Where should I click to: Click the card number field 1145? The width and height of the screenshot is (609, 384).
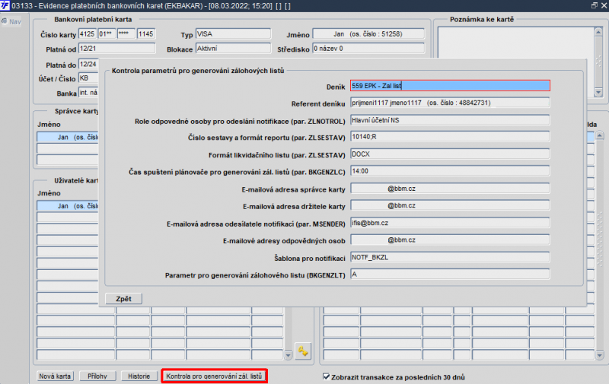[x=146, y=34]
